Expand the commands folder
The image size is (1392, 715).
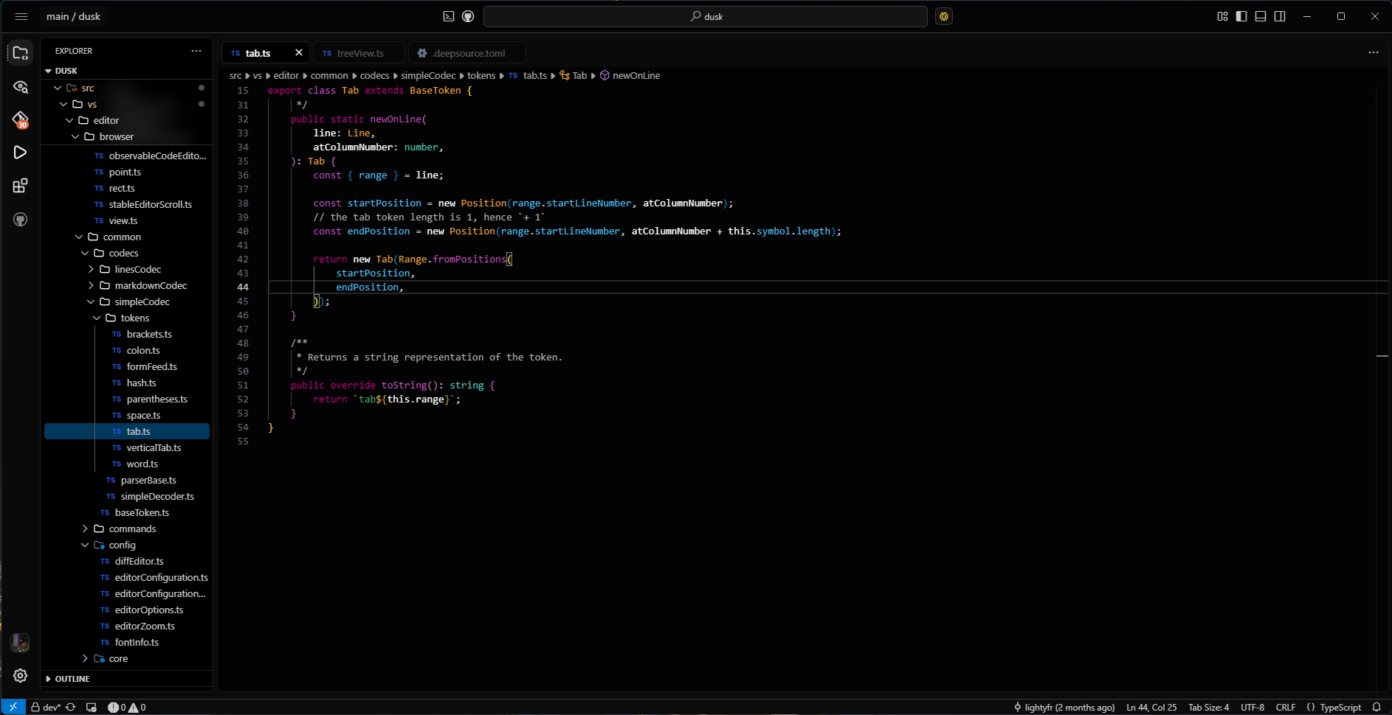point(126,529)
